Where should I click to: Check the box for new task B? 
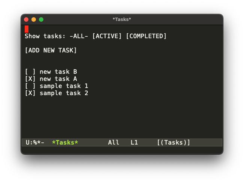point(30,72)
